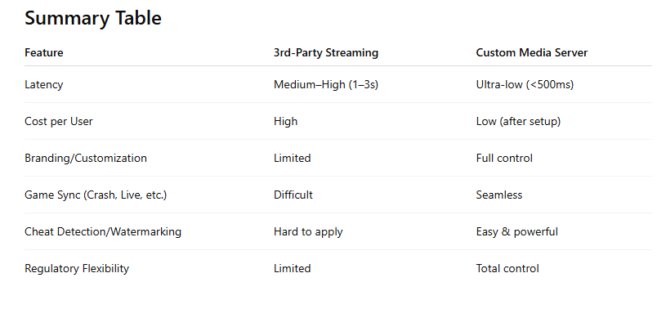Viewport: 666px width, 309px height.
Task: Select the Regulatory Flexibility row label
Action: (x=77, y=269)
